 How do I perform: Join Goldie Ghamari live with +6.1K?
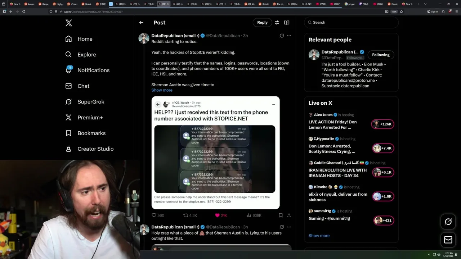[382, 172]
